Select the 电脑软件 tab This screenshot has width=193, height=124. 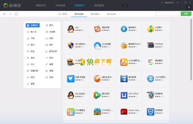pyautogui.click(x=79, y=5)
